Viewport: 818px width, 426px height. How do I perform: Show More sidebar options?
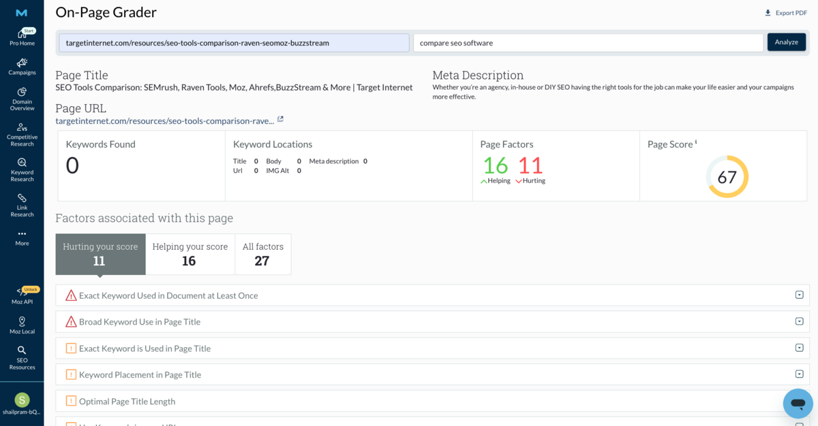pos(22,237)
